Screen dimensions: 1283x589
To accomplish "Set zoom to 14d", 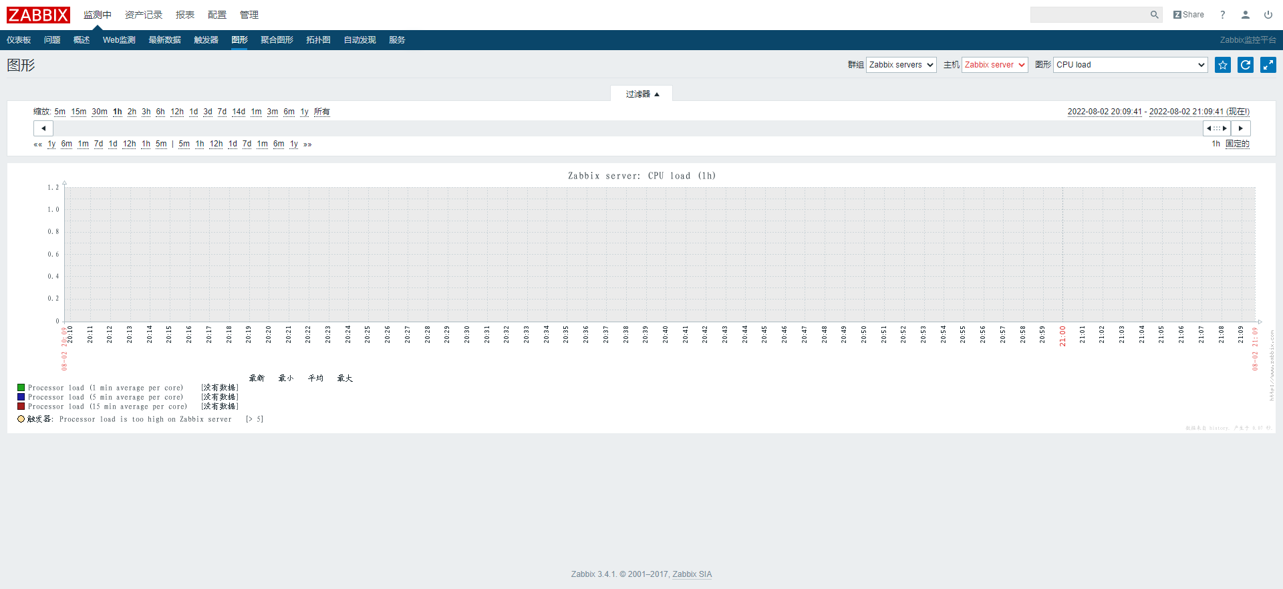I will [x=239, y=112].
